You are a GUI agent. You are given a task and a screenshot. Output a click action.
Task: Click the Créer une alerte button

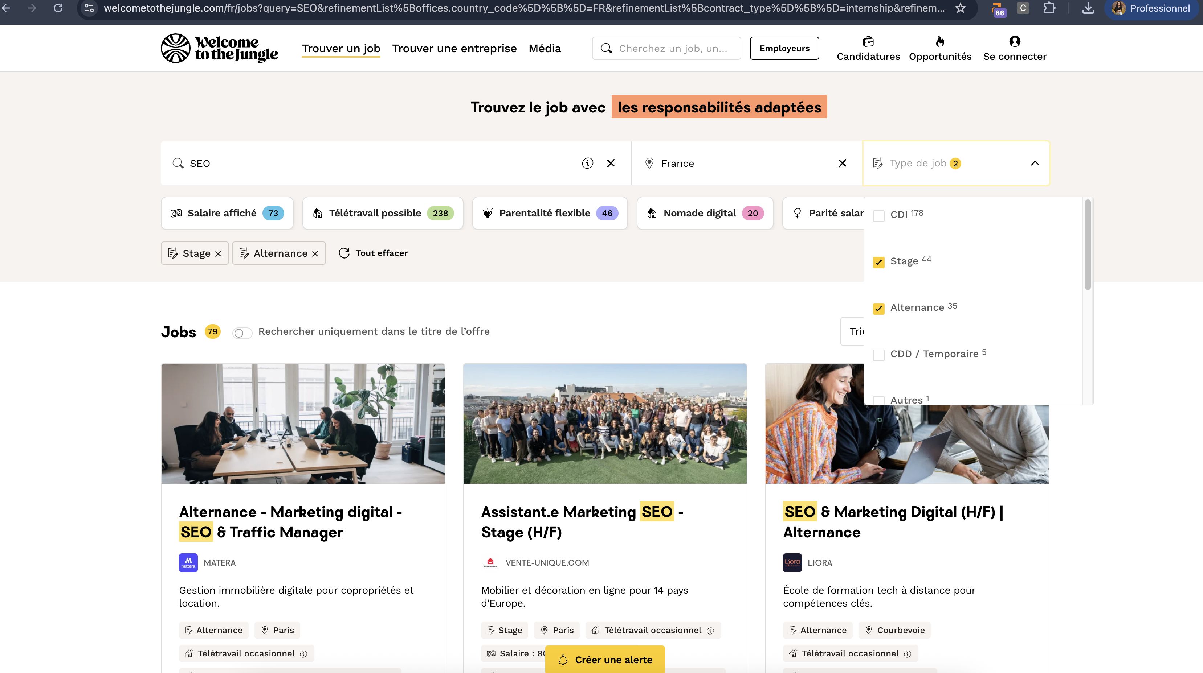[604, 660]
